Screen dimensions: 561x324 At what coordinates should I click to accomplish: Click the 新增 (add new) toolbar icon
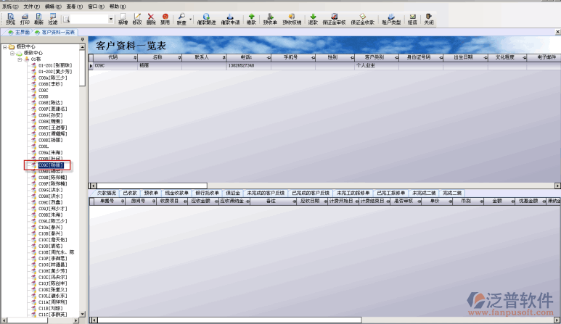tap(123, 17)
